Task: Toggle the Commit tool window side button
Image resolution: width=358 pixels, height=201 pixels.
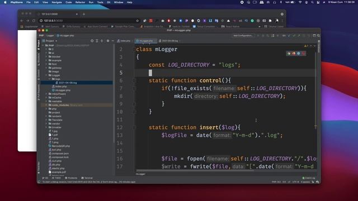Action: click(39, 74)
